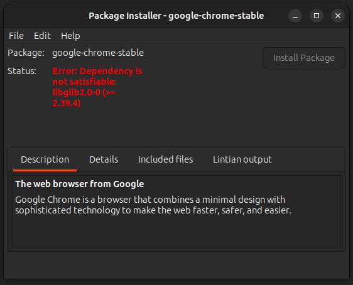Click the window title bar text
The width and height of the screenshot is (353, 285).
pyautogui.click(x=176, y=16)
